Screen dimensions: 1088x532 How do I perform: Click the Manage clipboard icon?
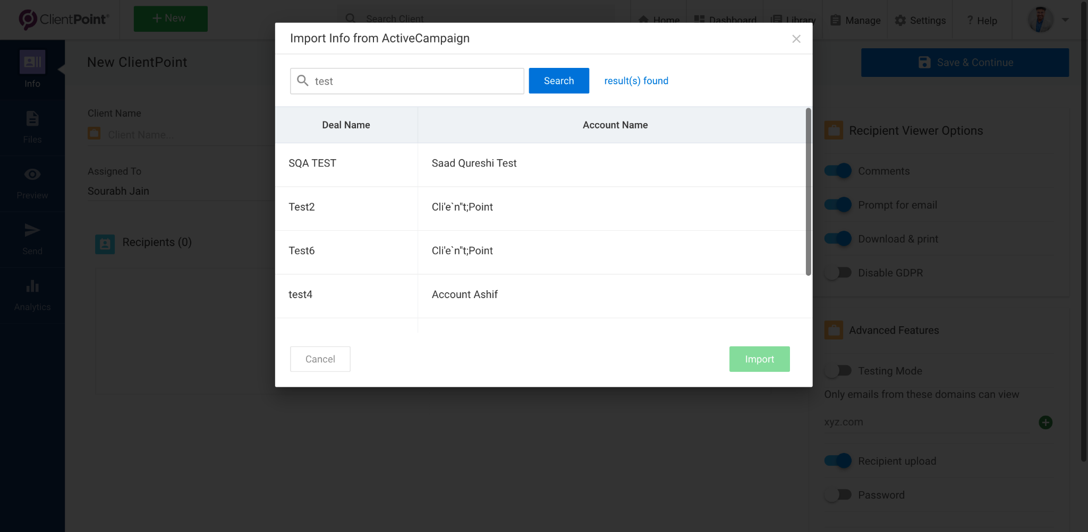point(835,20)
